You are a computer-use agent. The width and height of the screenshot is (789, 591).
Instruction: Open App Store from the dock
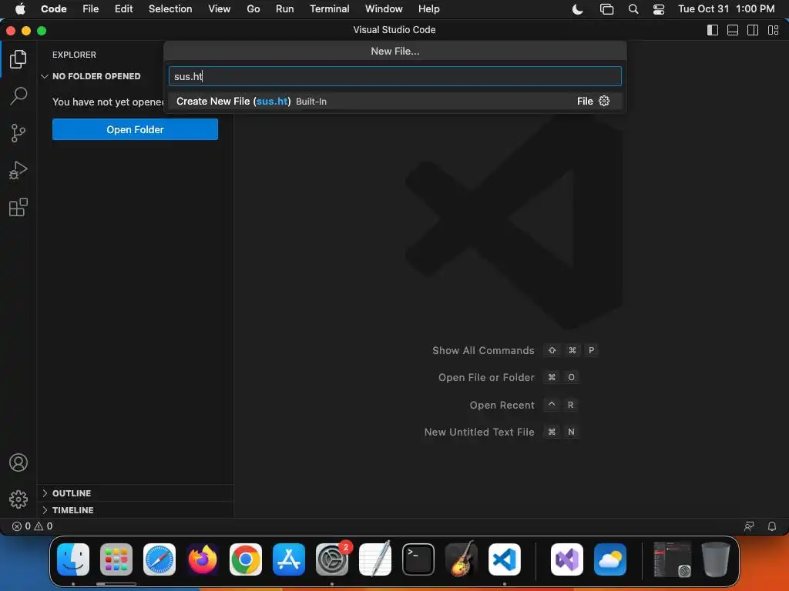pyautogui.click(x=289, y=559)
